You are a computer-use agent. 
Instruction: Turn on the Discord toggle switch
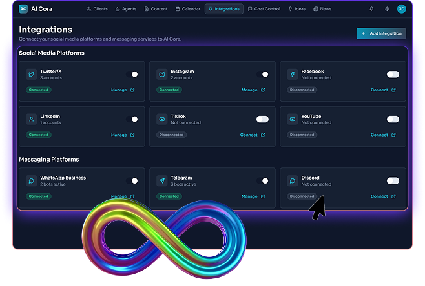pyautogui.click(x=393, y=181)
